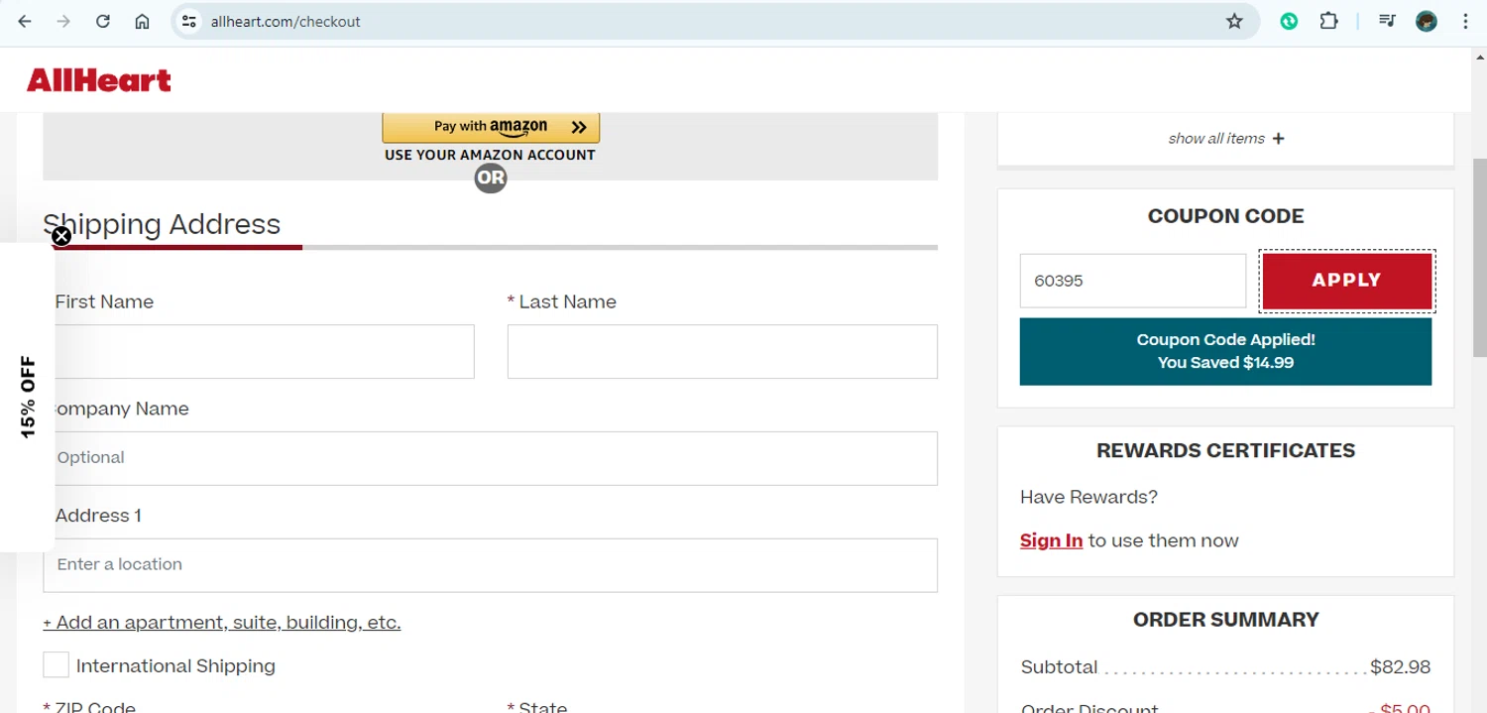Open the Chrome three-dot menu
The image size is (1487, 713).
(1465, 21)
